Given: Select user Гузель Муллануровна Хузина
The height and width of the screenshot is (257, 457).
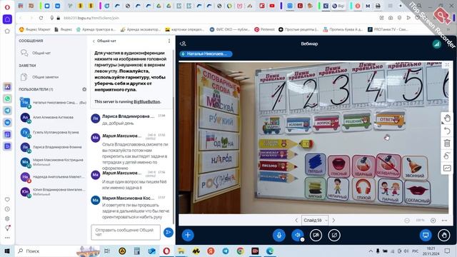Looking at the screenshot, I should 52,132.
